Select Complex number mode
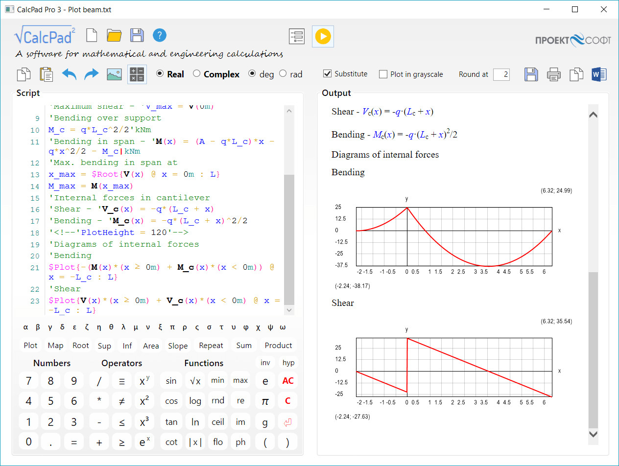Image resolution: width=619 pixels, height=466 pixels. coord(216,74)
